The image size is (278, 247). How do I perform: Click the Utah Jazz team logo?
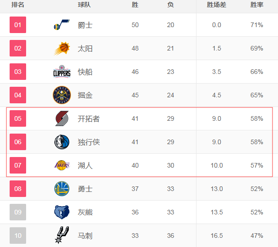(62, 25)
